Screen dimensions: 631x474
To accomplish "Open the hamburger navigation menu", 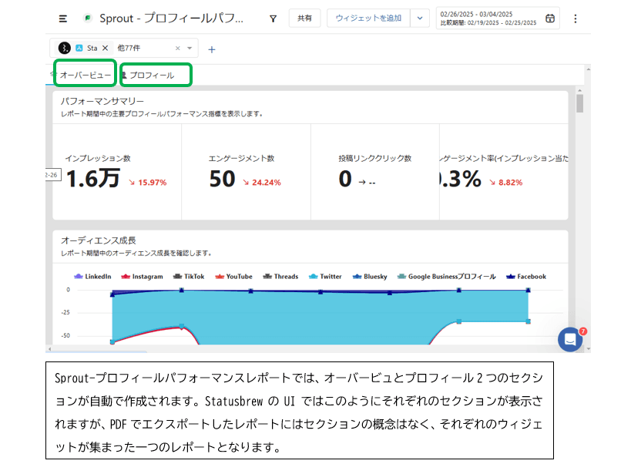I will (63, 18).
